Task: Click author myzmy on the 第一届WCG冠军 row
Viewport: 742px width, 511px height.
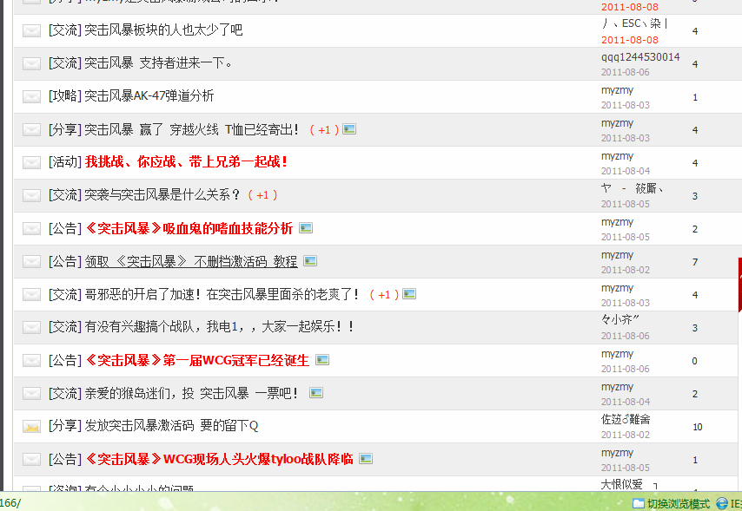Action: (617, 354)
